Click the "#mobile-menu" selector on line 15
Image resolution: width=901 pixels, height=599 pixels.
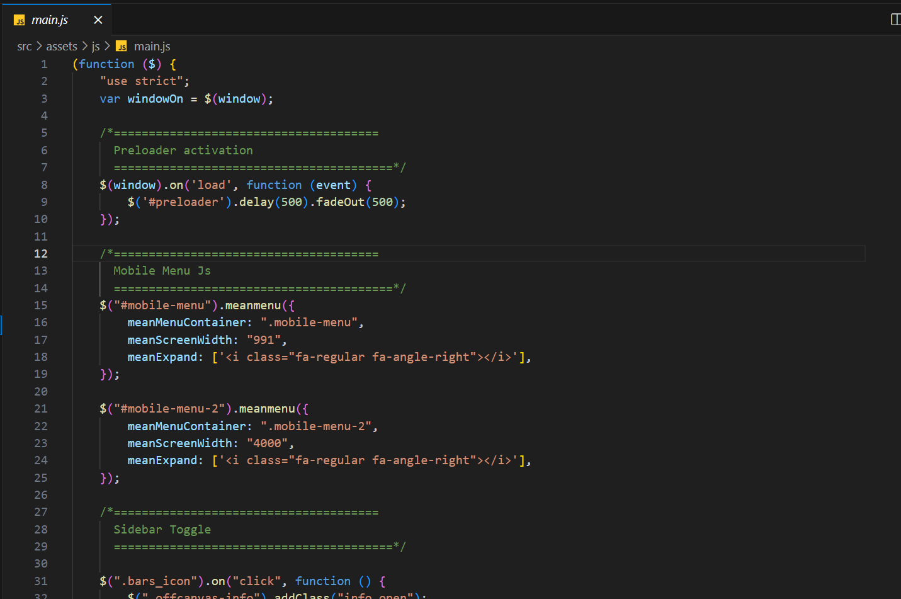pyautogui.click(x=162, y=305)
